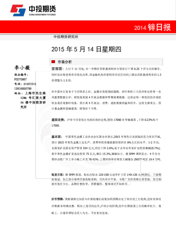Click the date heading 2015 年 5 月 14 日星期四
Viewport: 176px width, 250px height.
click(x=86, y=49)
